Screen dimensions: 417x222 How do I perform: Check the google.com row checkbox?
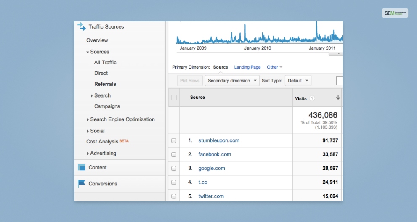coord(174,168)
